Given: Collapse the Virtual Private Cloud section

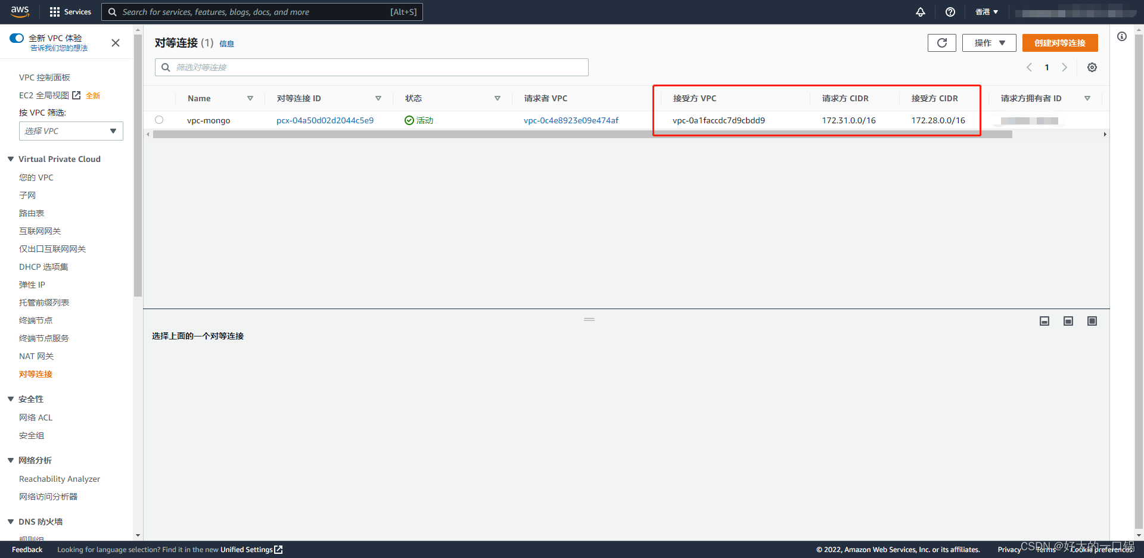Looking at the screenshot, I should tap(10, 158).
